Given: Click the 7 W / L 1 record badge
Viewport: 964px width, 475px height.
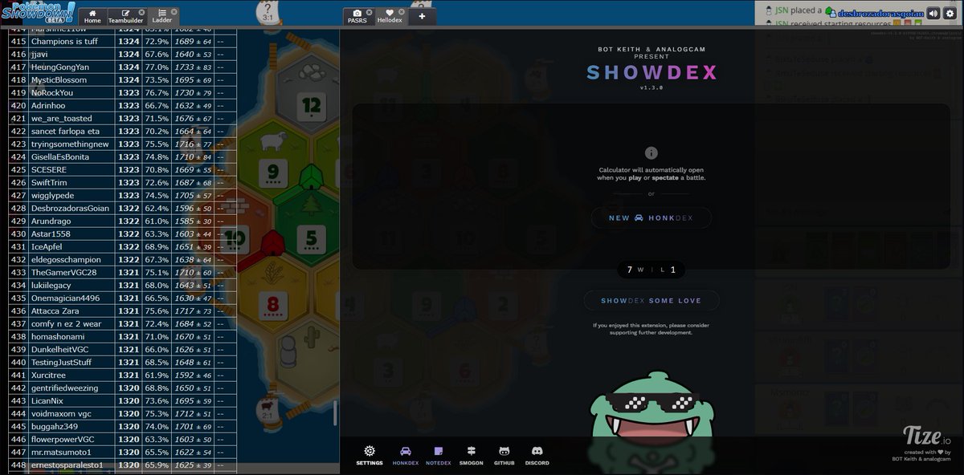Looking at the screenshot, I should (x=652, y=270).
